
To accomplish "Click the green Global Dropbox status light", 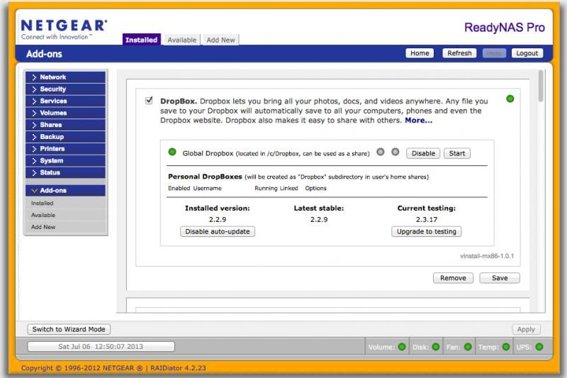I will 172,152.
